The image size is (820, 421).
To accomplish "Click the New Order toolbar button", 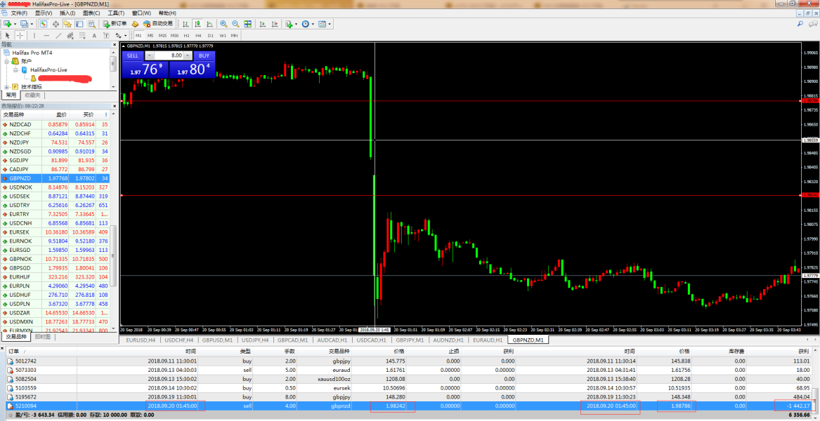I will [115, 24].
